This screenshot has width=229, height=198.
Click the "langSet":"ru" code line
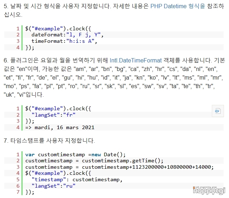tap(53, 186)
